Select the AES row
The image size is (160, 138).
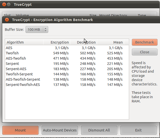(67, 48)
